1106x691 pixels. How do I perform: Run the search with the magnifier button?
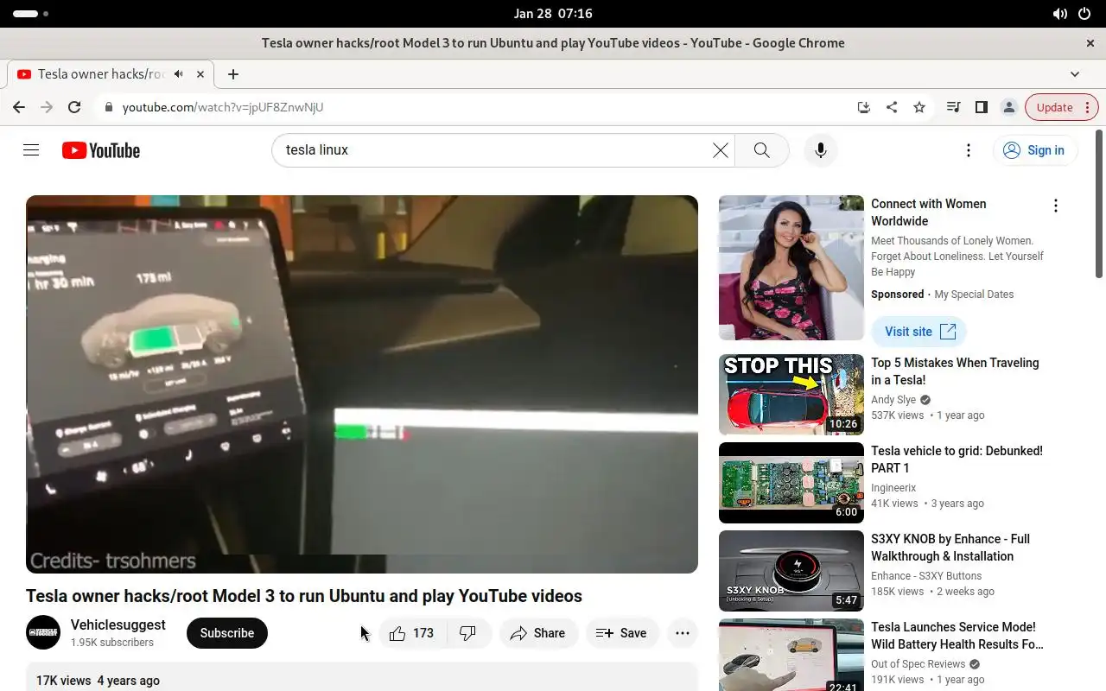pos(761,150)
